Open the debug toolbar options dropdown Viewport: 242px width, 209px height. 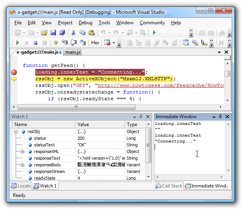click(x=119, y=43)
